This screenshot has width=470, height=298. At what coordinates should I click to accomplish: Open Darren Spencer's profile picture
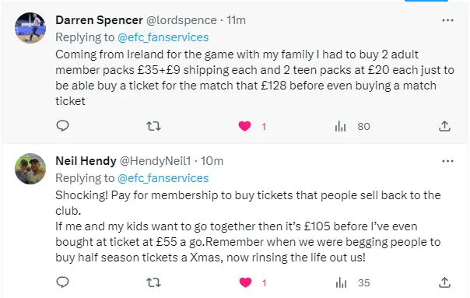(30, 28)
